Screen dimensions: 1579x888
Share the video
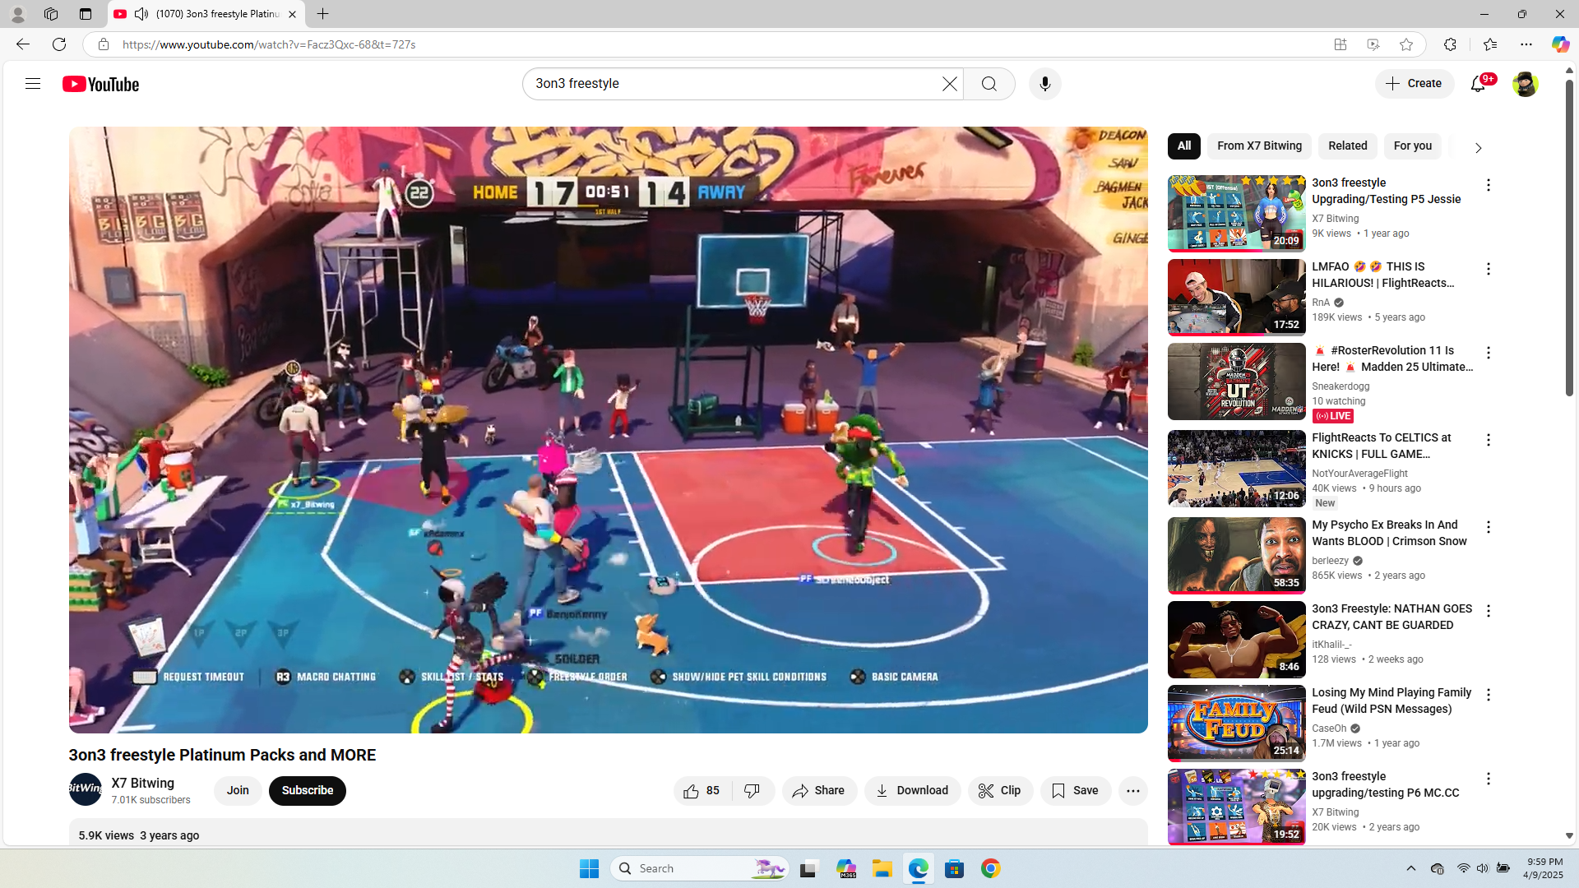coord(819,791)
